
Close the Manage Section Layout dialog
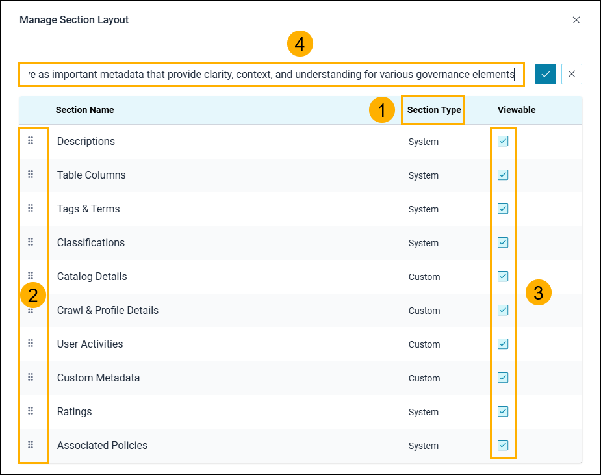click(x=576, y=20)
